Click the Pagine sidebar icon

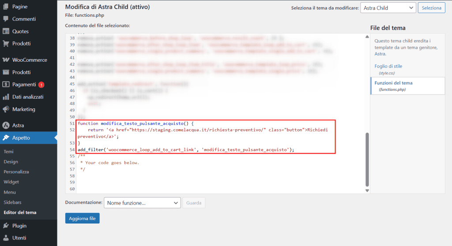coord(6,6)
